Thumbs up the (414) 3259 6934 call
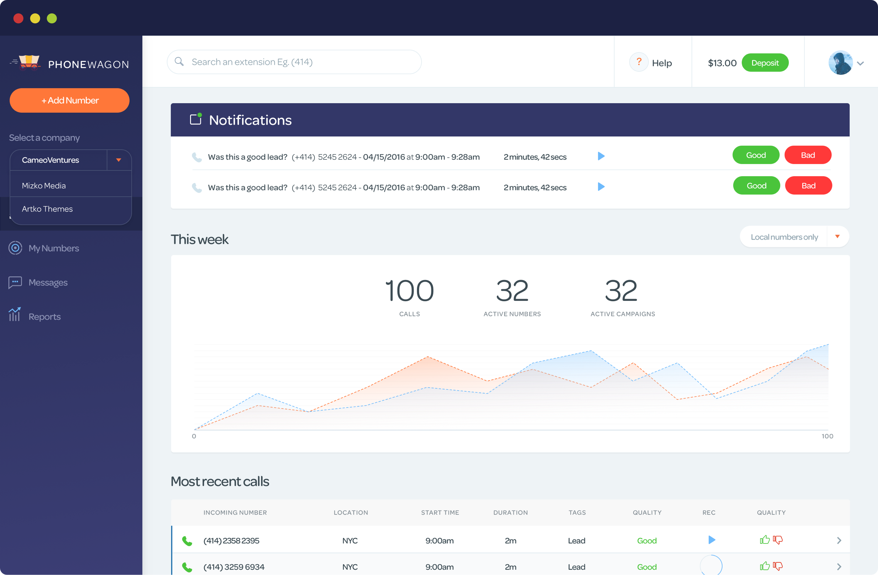The width and height of the screenshot is (878, 575). (764, 566)
